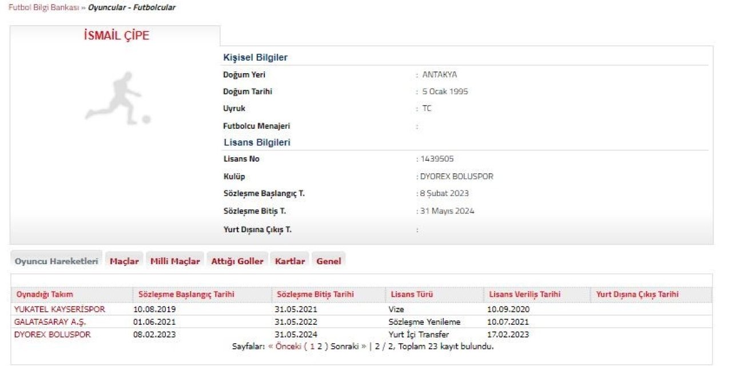The image size is (732, 366).
Task: Open the Genel tab
Action: 328,260
